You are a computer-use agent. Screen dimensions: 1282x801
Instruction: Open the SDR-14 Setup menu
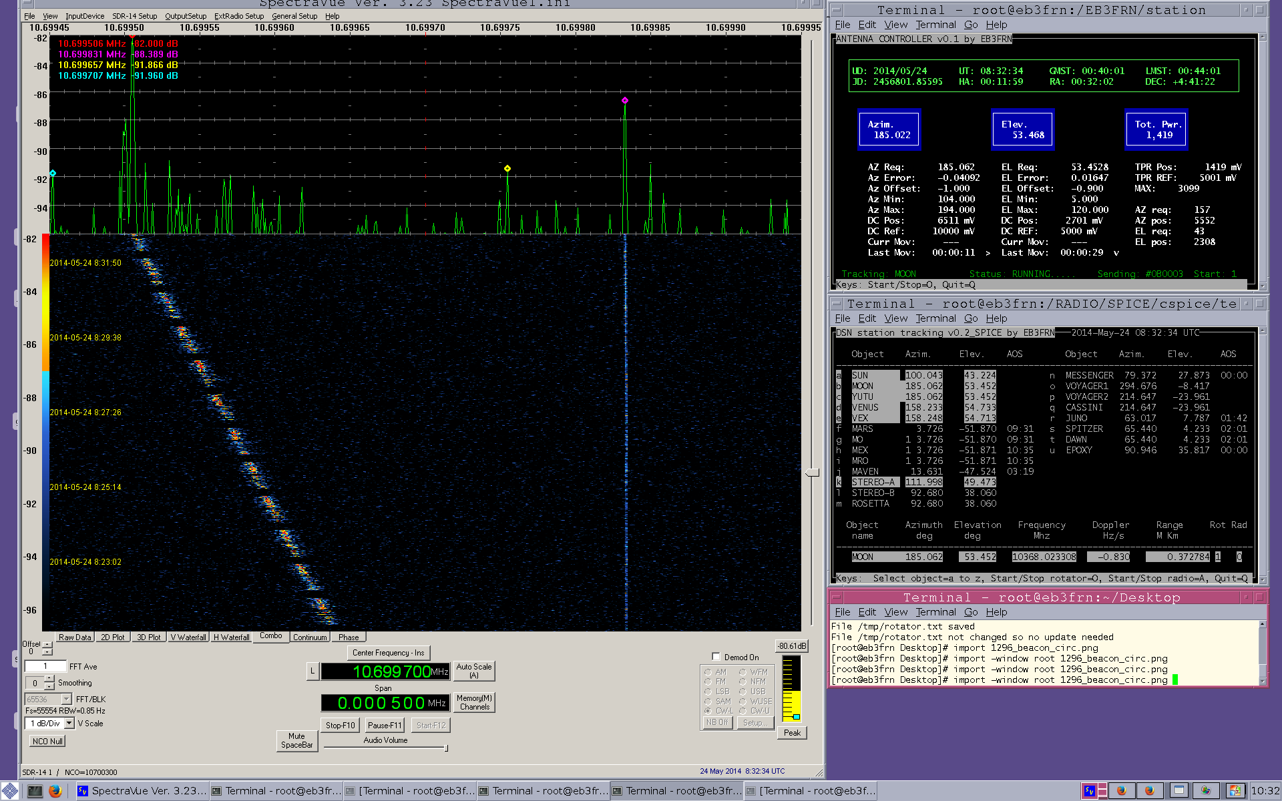point(134,16)
